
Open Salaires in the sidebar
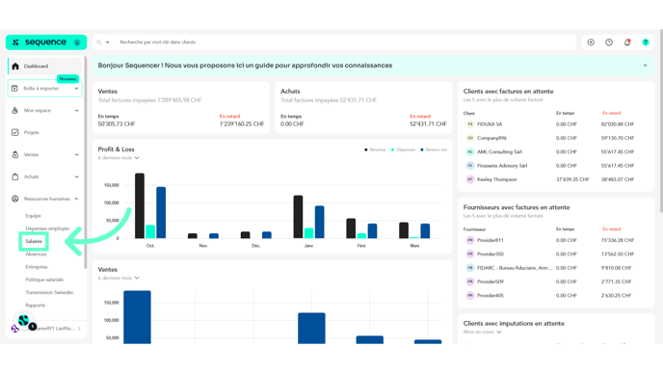click(x=34, y=241)
